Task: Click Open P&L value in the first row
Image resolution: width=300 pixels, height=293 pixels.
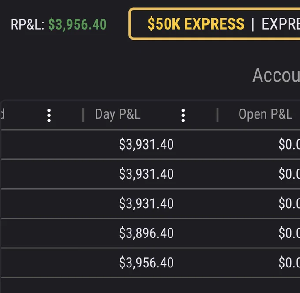Action: tap(289, 144)
